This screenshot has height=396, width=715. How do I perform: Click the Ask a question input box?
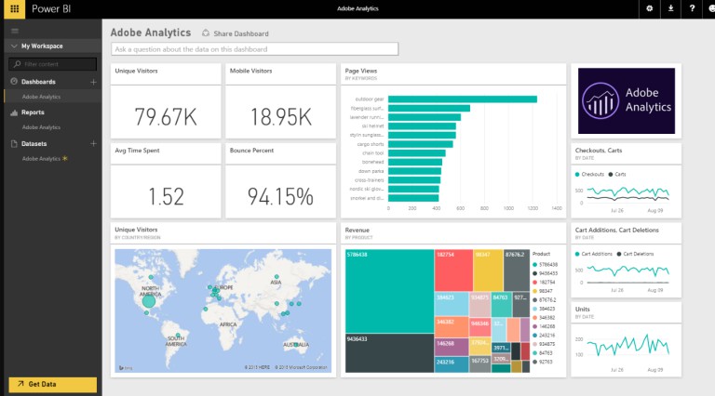(x=254, y=49)
